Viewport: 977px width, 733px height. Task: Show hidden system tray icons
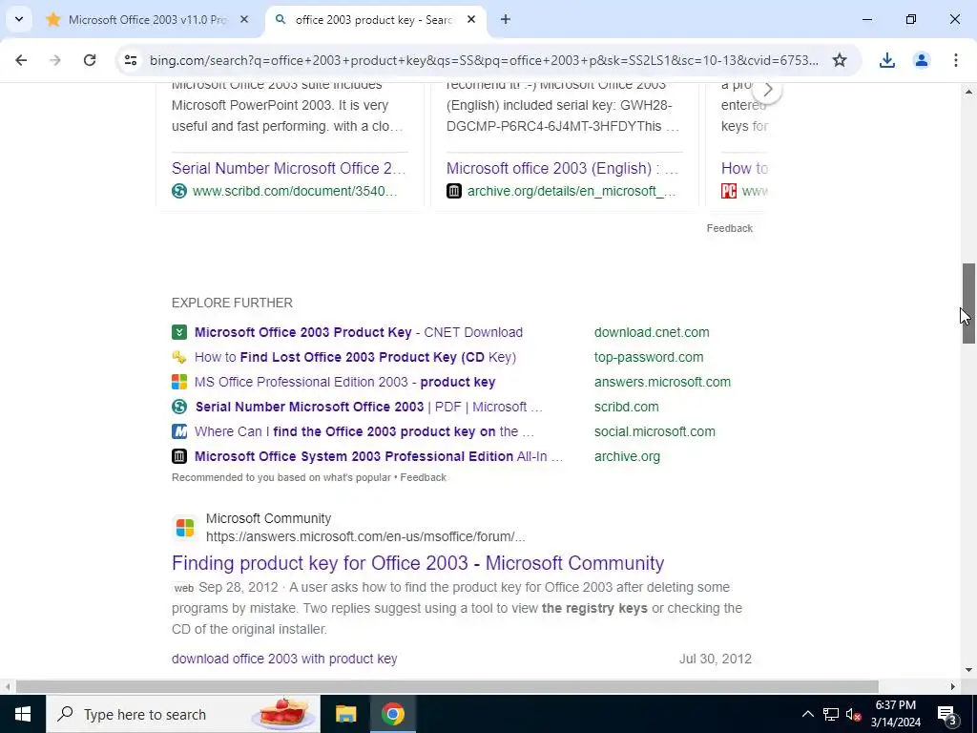point(807,714)
